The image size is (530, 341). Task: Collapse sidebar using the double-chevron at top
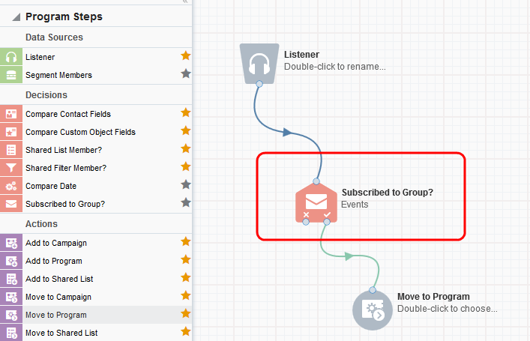[185, 1]
